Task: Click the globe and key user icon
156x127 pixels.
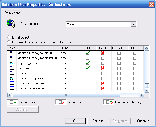Action: click(11, 24)
